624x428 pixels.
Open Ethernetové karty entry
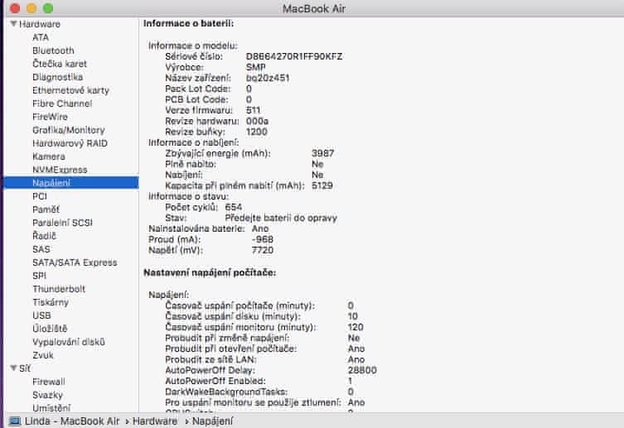(70, 90)
